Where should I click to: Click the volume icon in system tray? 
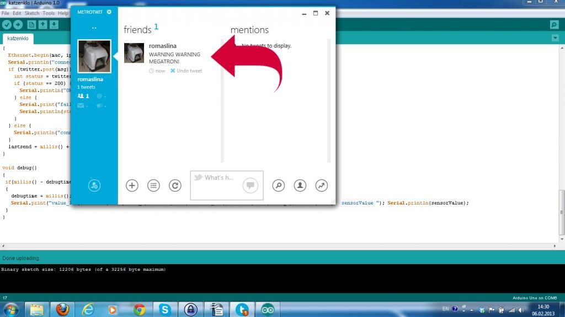[x=521, y=310]
